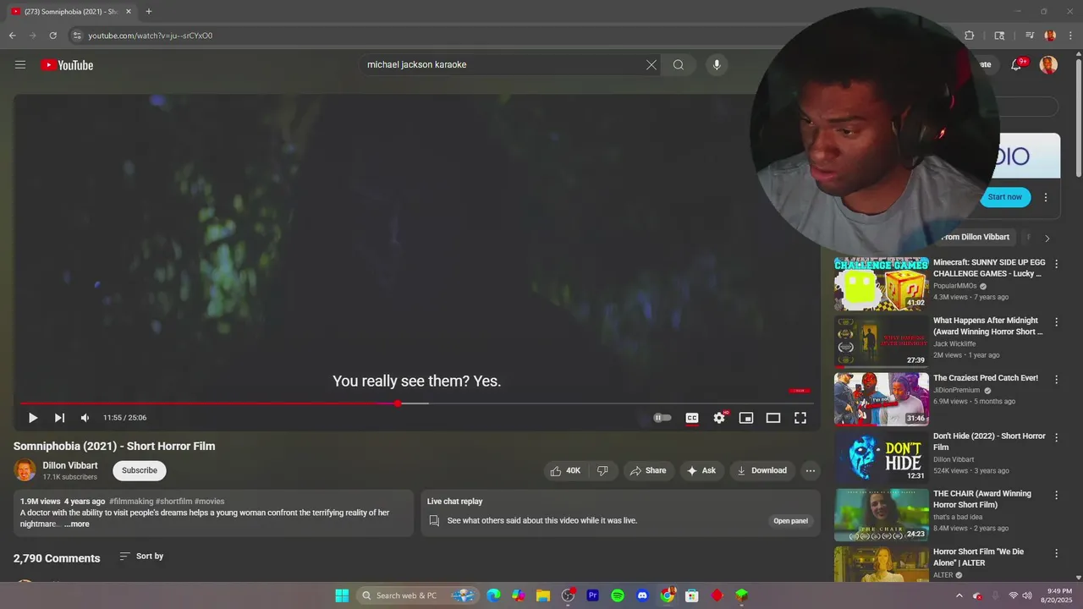The height and width of the screenshot is (609, 1083).
Task: Select the Somniphobia browser tab
Action: pyautogui.click(x=71, y=12)
